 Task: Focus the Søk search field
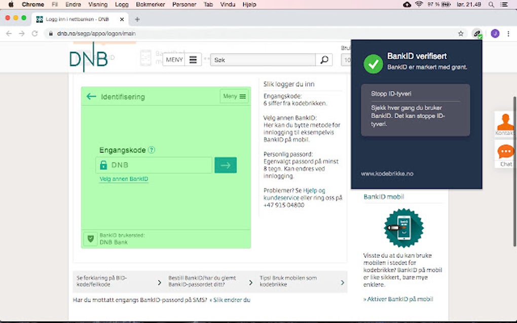coord(263,60)
